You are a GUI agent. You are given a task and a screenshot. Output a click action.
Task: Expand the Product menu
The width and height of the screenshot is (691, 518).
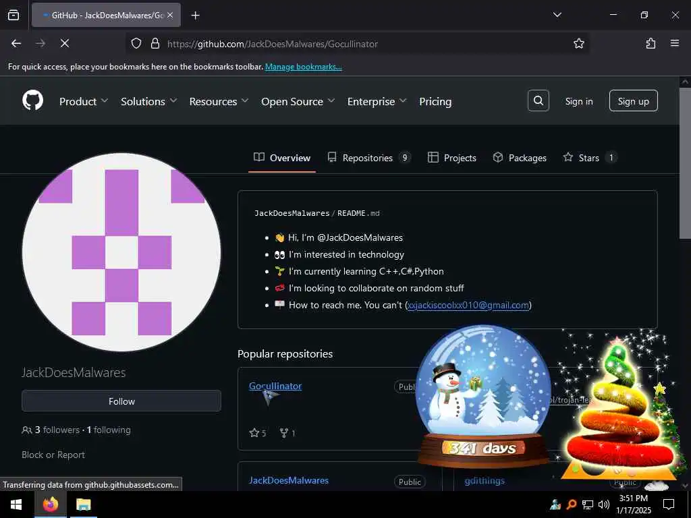click(x=83, y=101)
